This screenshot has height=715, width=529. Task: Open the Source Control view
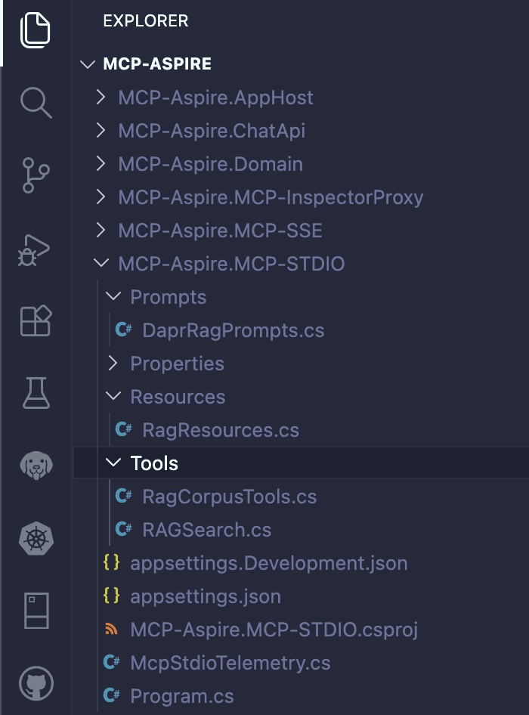36,175
